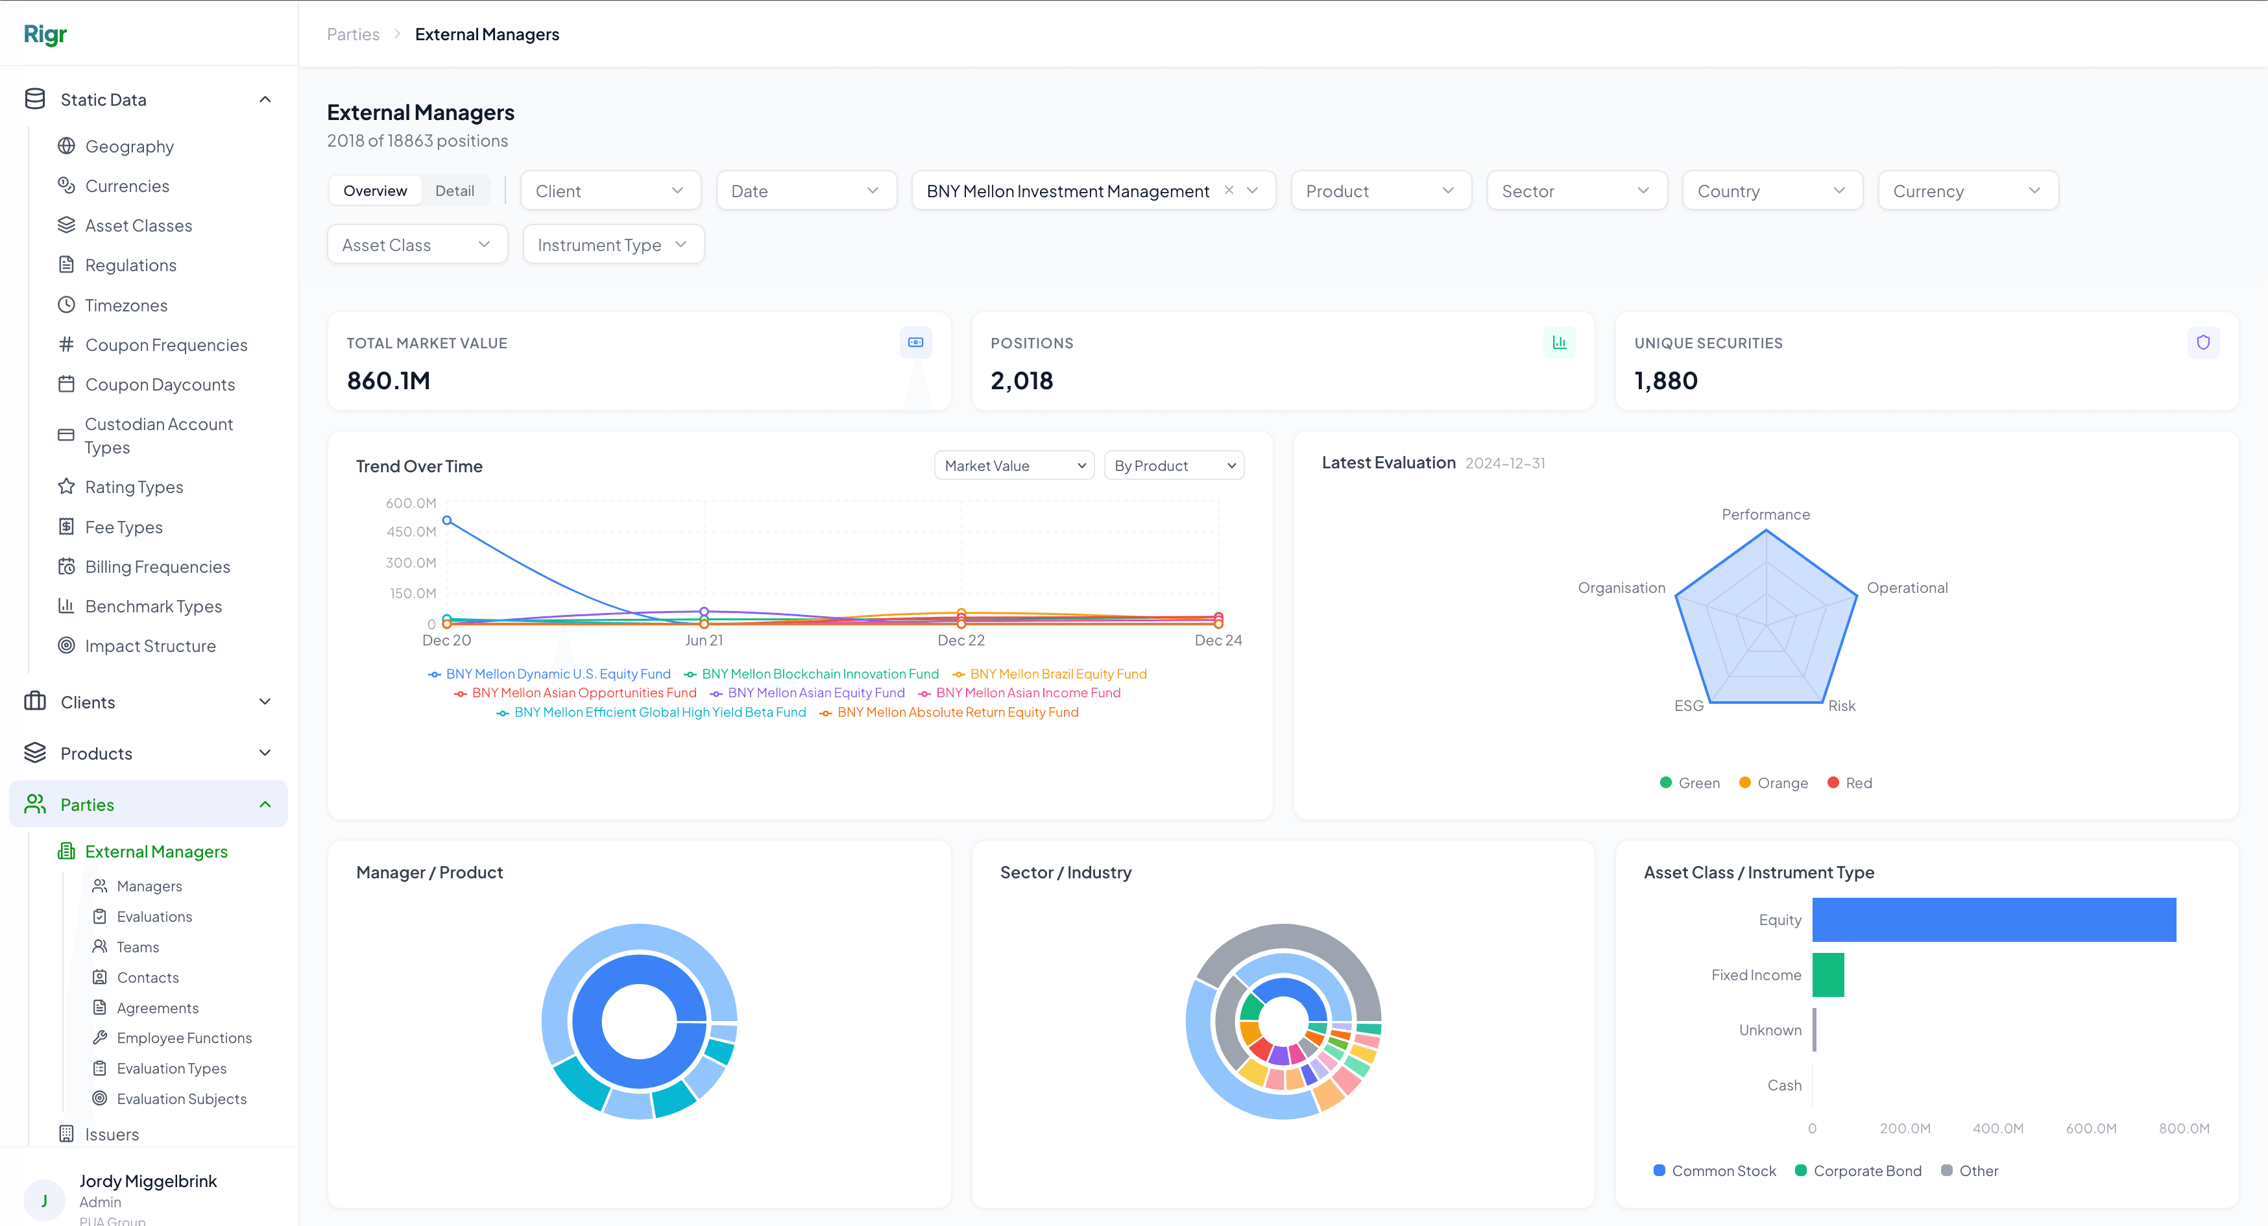Open Teams in the sidebar
Viewport: 2268px width, 1226px height.
coord(138,947)
